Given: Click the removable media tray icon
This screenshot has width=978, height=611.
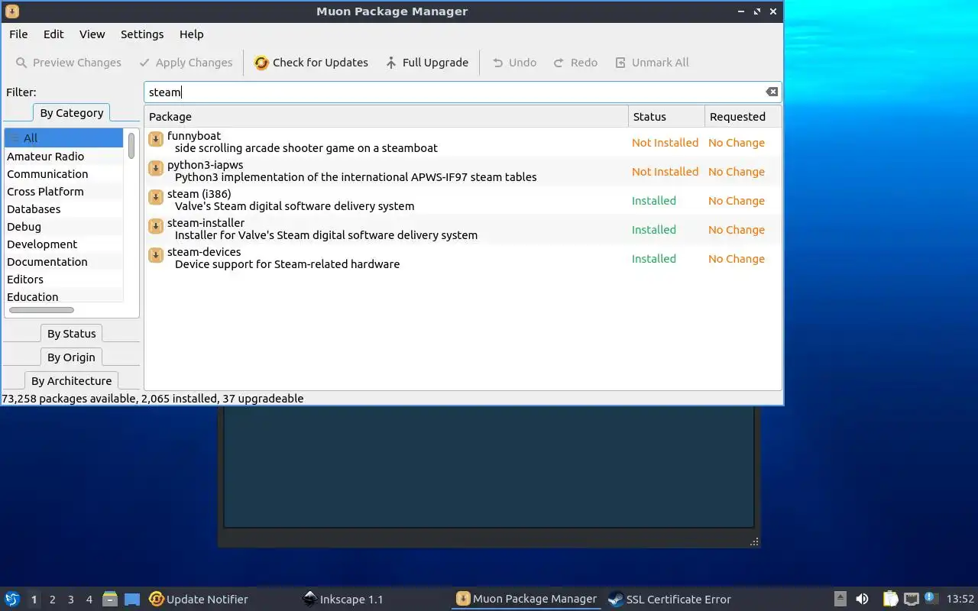Looking at the screenshot, I should pos(840,600).
